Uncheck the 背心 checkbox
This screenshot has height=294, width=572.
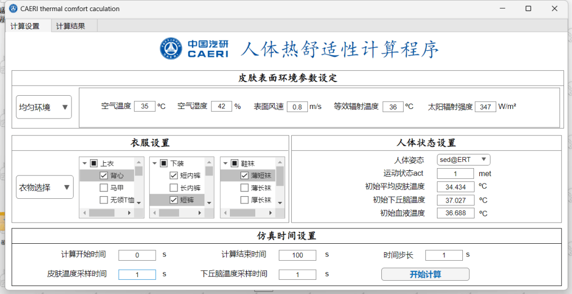click(104, 176)
